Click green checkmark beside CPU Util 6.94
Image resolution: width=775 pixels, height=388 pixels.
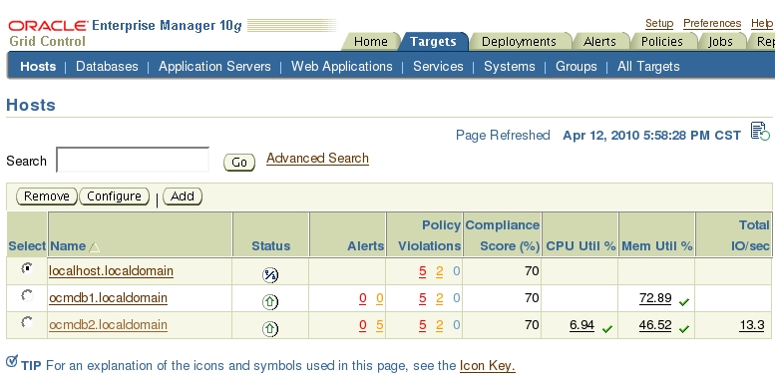[x=607, y=329]
